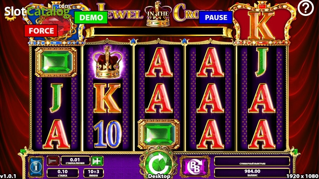Viewport: 319px width, 179px height.
Task: Click the total win display panel
Action: click(252, 162)
